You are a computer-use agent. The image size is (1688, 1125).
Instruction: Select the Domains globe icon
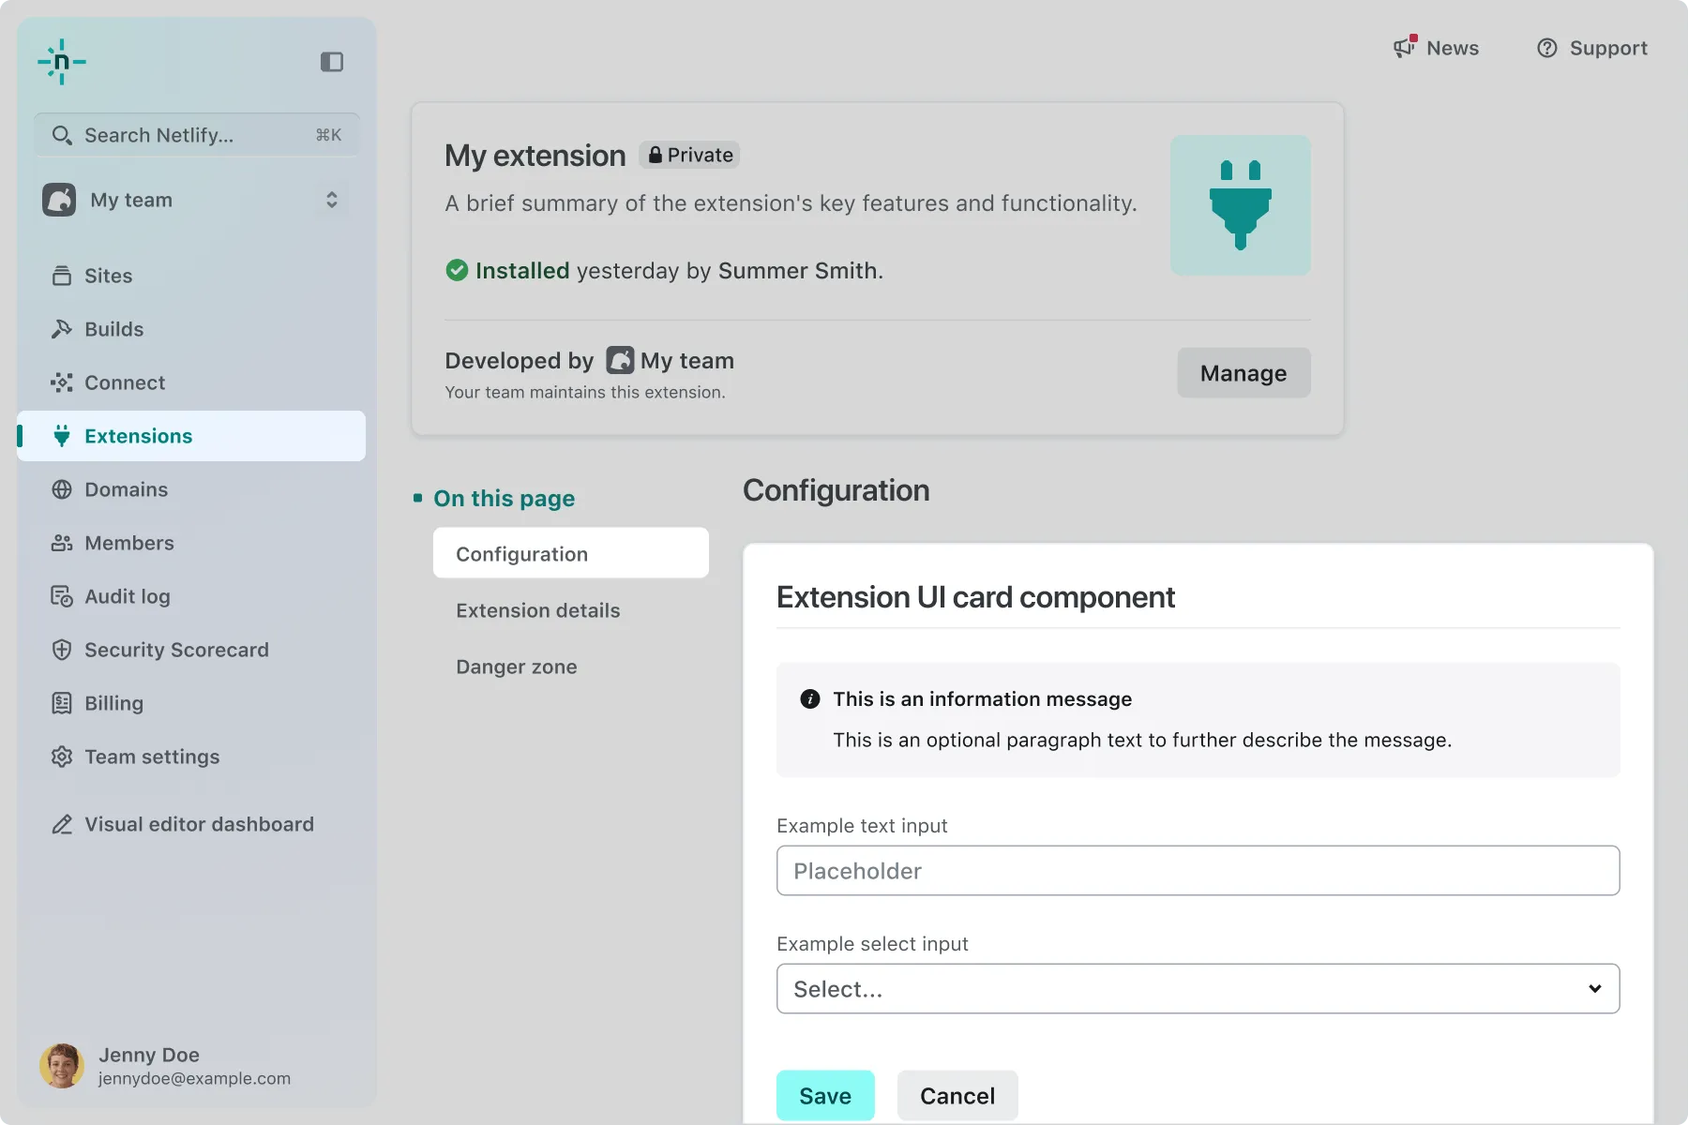coord(62,489)
